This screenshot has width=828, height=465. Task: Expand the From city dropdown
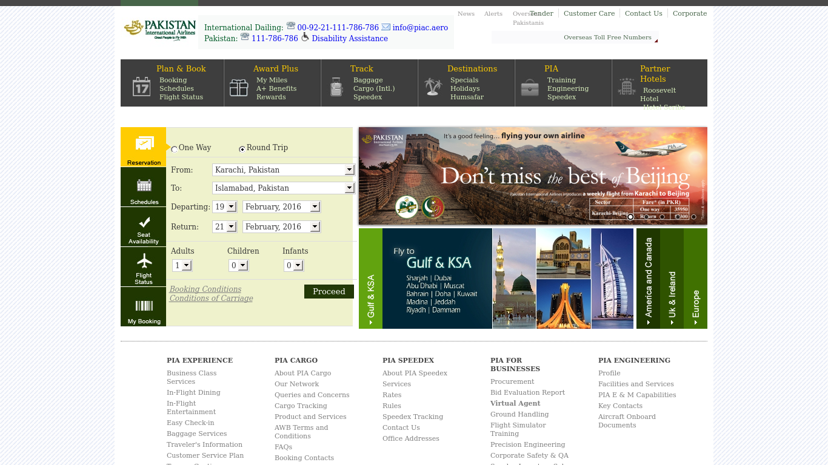(x=349, y=170)
